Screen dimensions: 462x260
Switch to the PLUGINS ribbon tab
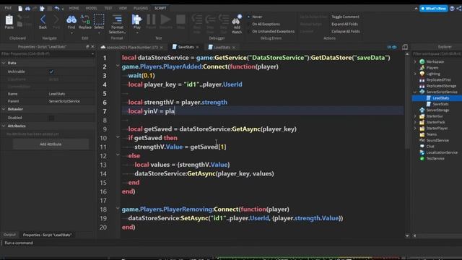point(141,8)
